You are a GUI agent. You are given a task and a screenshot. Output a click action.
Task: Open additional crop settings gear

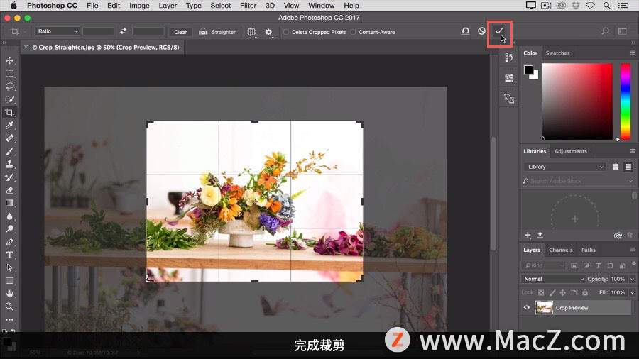[x=268, y=32]
